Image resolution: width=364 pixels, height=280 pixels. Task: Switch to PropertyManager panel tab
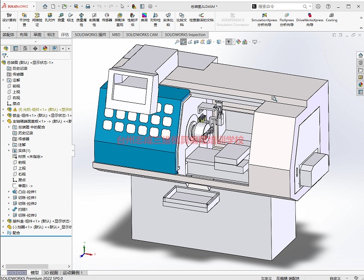(16, 48)
